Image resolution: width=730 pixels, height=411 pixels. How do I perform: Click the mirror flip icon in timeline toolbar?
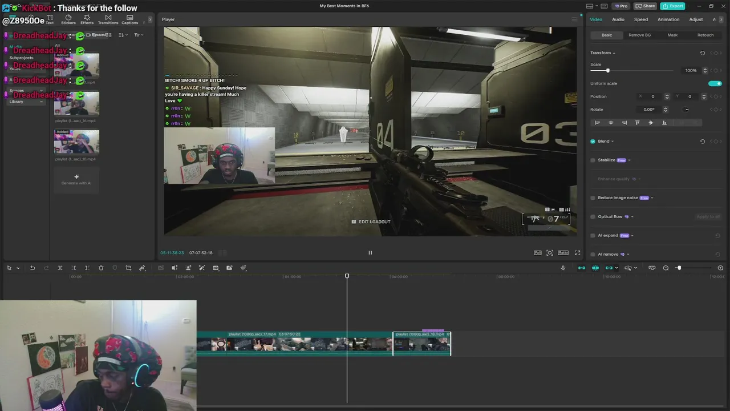(x=175, y=268)
